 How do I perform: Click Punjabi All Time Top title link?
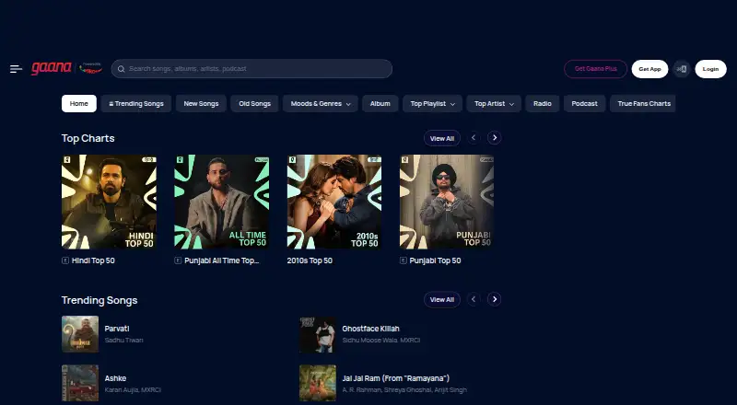click(222, 260)
